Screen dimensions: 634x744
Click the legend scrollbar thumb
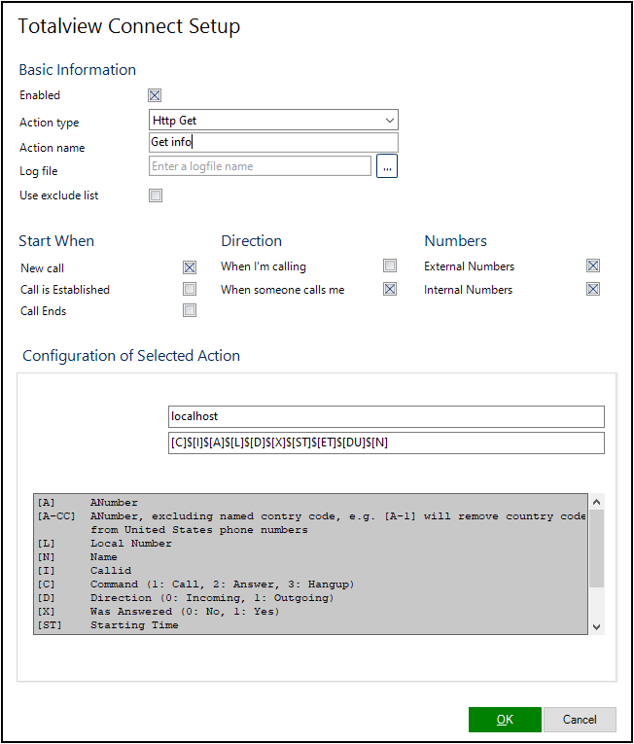596,549
